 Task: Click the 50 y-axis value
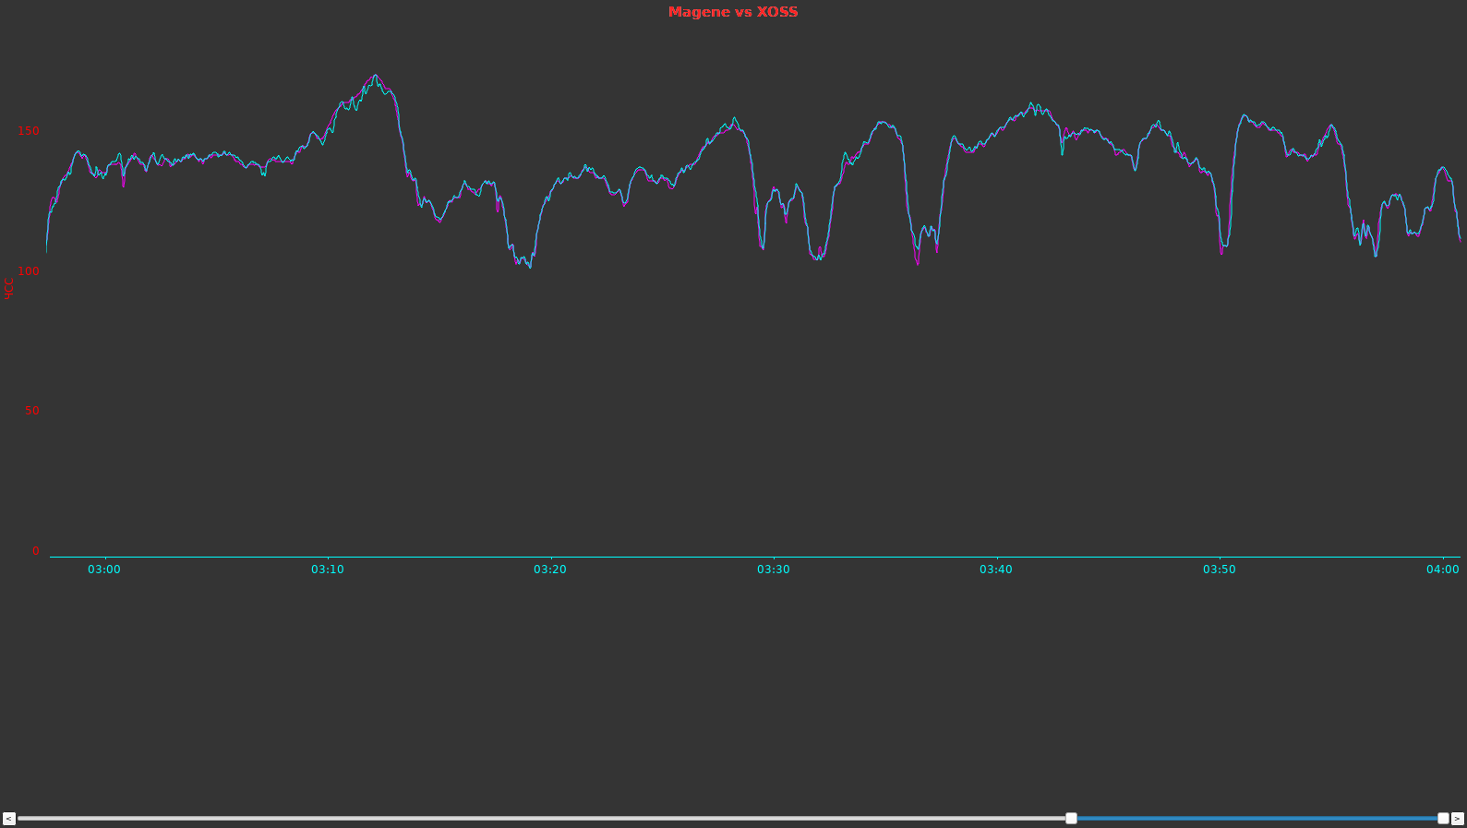click(32, 411)
